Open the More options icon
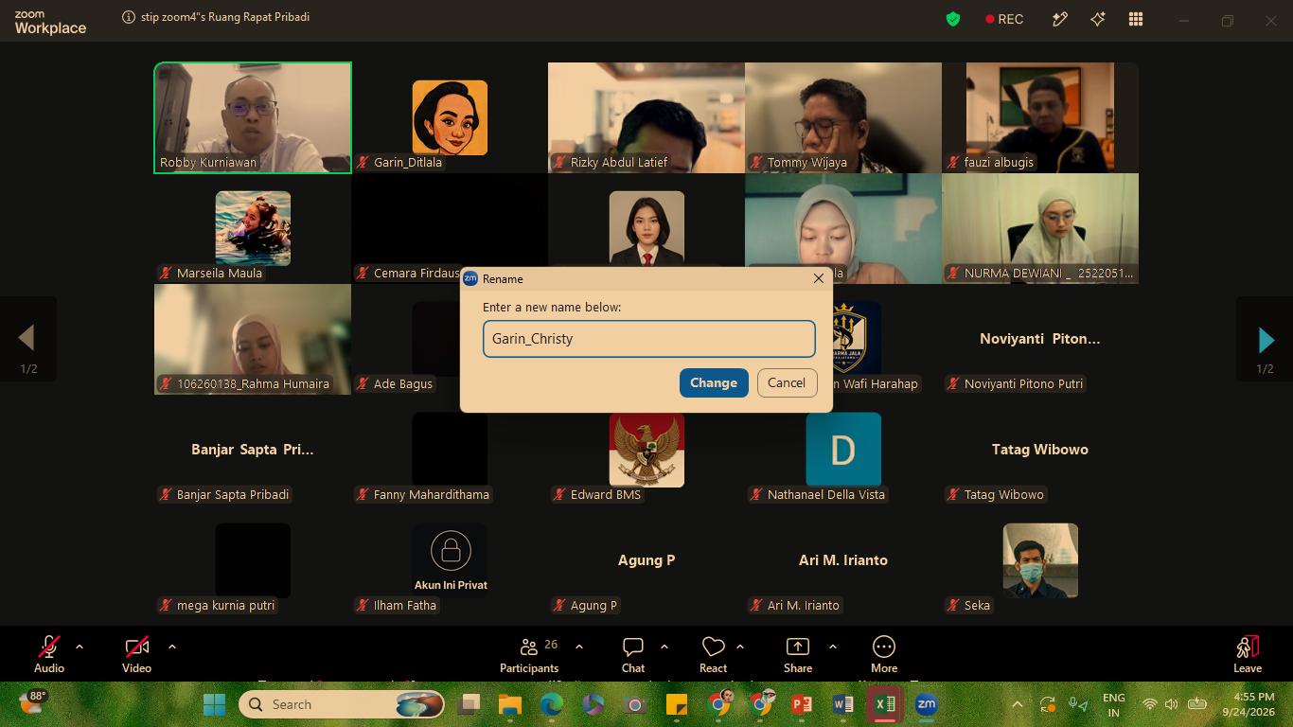 (x=884, y=647)
